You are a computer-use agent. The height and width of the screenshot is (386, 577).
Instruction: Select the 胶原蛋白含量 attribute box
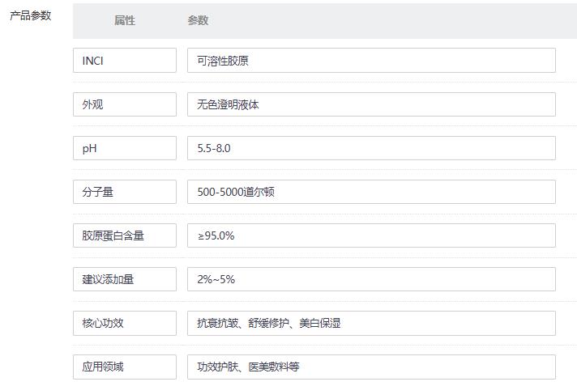[x=124, y=235]
